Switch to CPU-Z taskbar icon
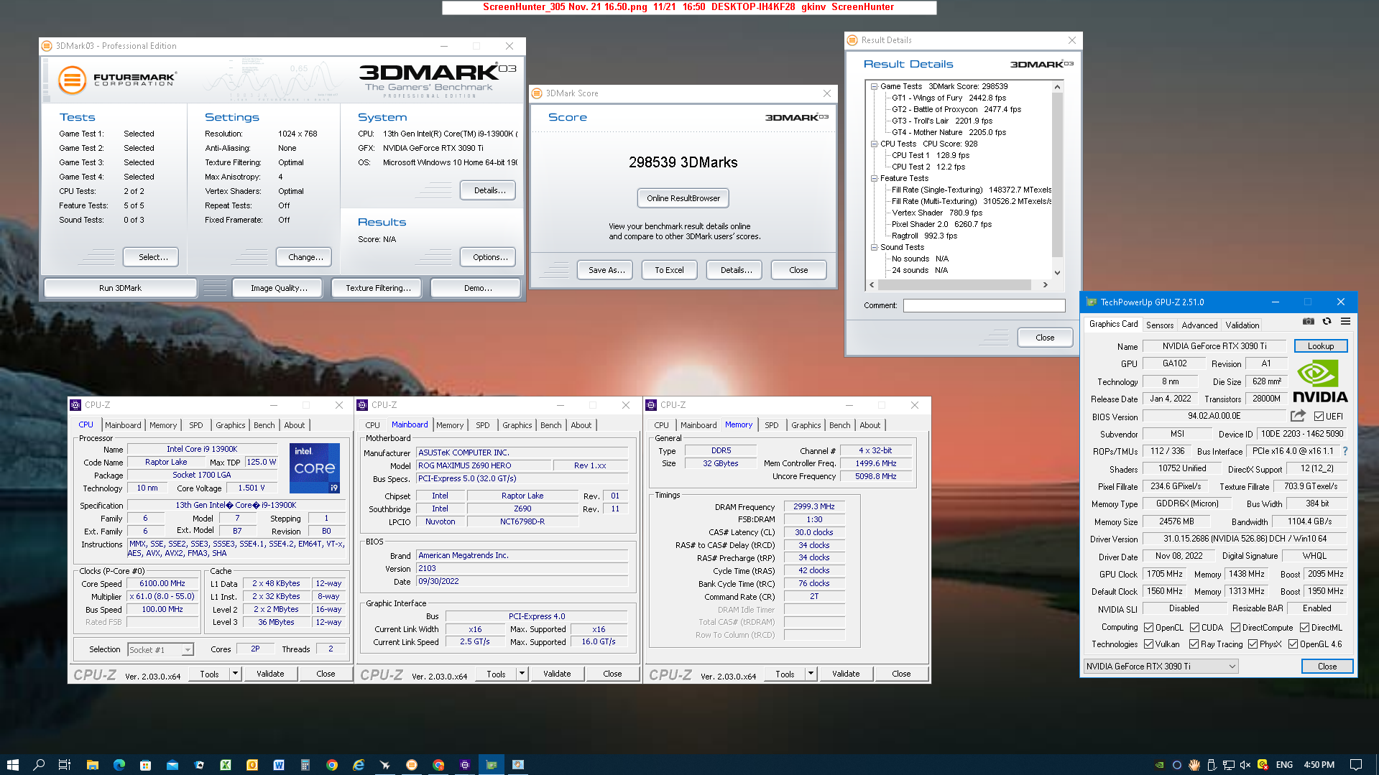The image size is (1379, 775). pyautogui.click(x=465, y=765)
